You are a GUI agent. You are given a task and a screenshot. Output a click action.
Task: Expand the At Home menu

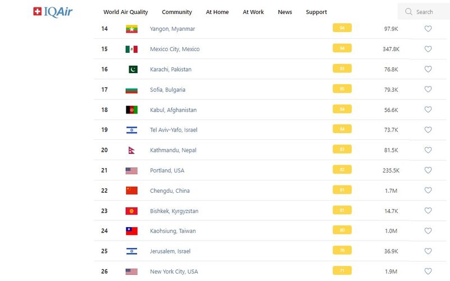(x=217, y=12)
